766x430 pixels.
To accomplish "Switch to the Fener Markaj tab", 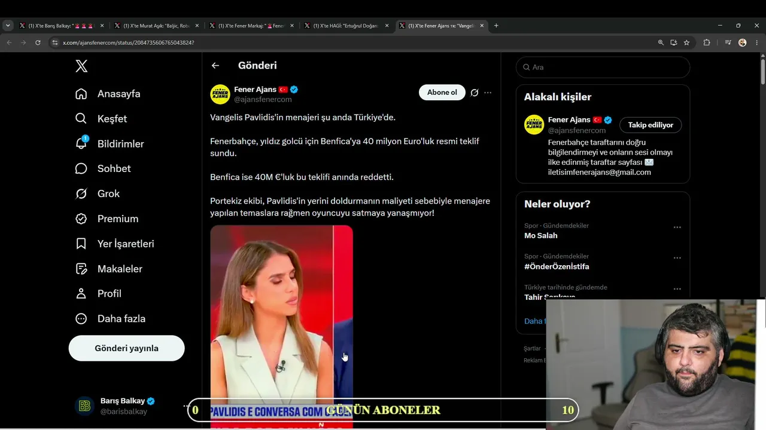I will (251, 26).
